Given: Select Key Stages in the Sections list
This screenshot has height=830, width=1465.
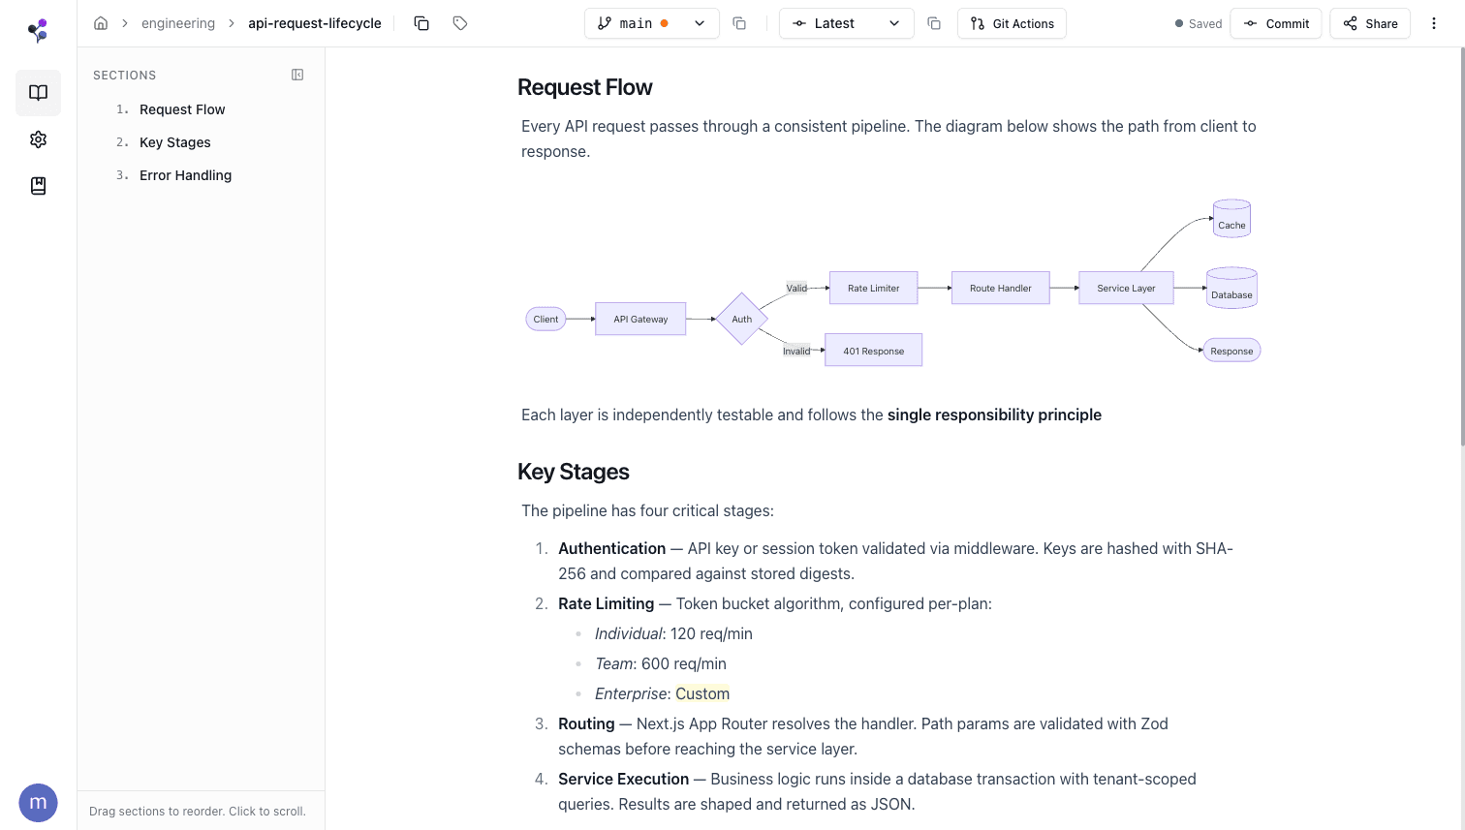Looking at the screenshot, I should pos(174,141).
